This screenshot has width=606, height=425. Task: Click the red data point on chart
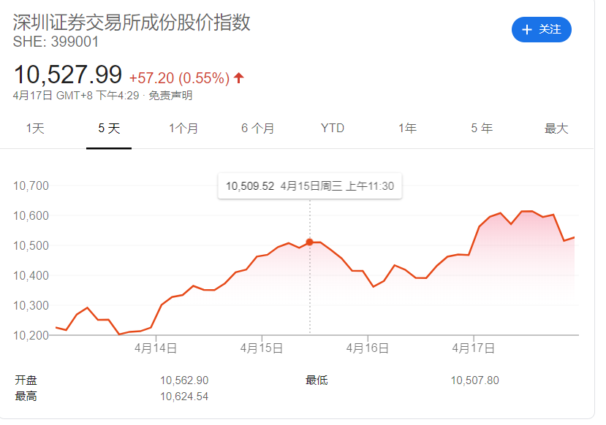(309, 242)
